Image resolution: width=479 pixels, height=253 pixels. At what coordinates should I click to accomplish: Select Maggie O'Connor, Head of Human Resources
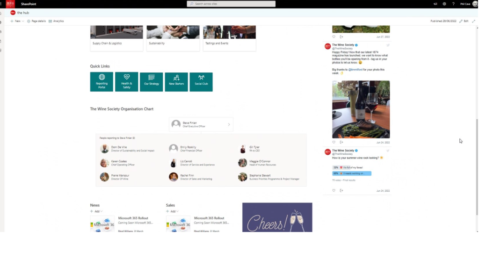click(257, 163)
